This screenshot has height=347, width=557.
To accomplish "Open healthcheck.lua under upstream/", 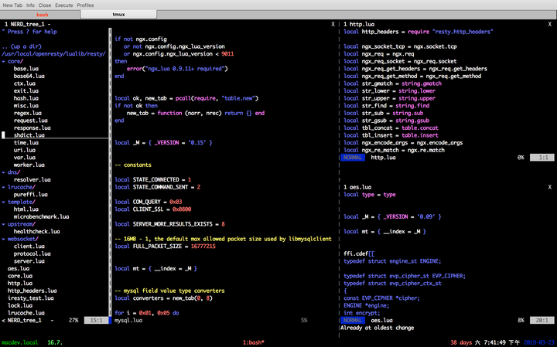I will (36, 232).
